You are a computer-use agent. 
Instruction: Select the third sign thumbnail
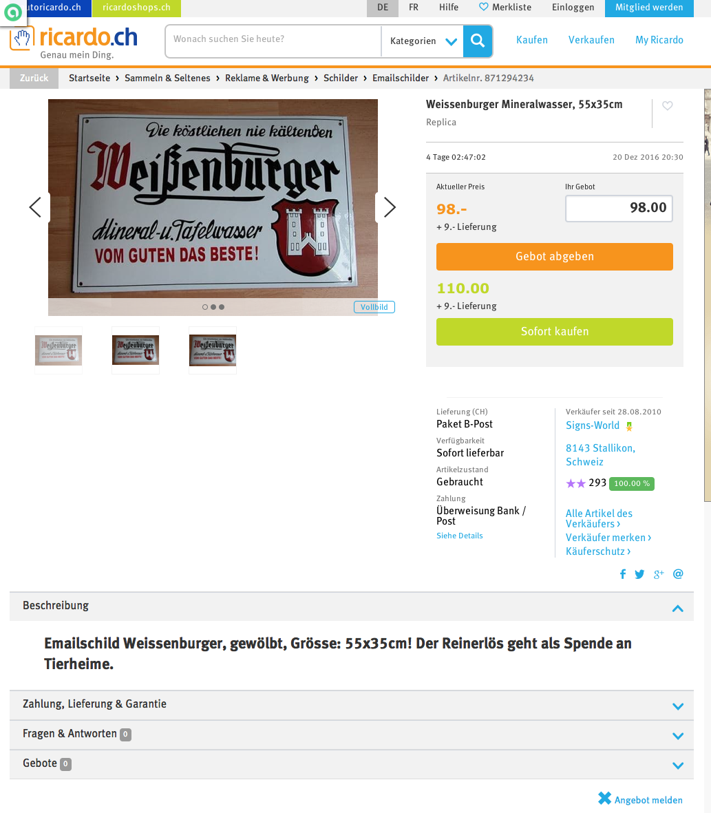[x=213, y=350]
